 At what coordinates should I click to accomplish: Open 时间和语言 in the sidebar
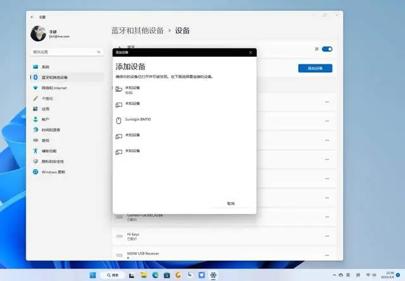tap(67, 129)
